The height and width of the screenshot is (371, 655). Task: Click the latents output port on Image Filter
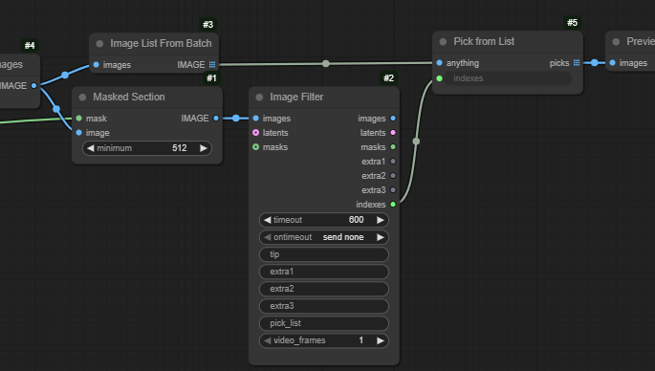393,133
